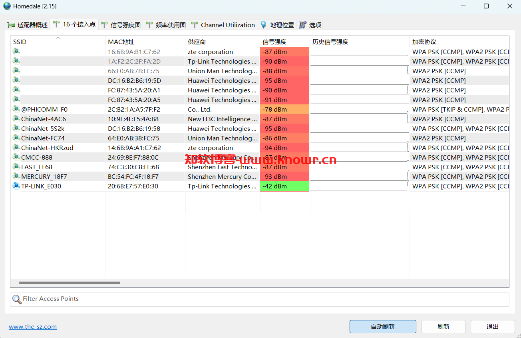521x338 pixels.
Task: Select the MERCURY_18F7 SSID
Action: point(44,176)
